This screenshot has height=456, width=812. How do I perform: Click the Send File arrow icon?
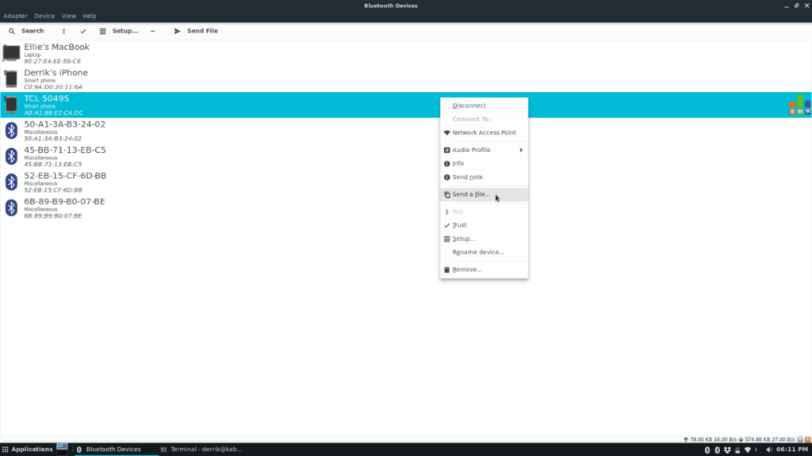[x=177, y=31]
